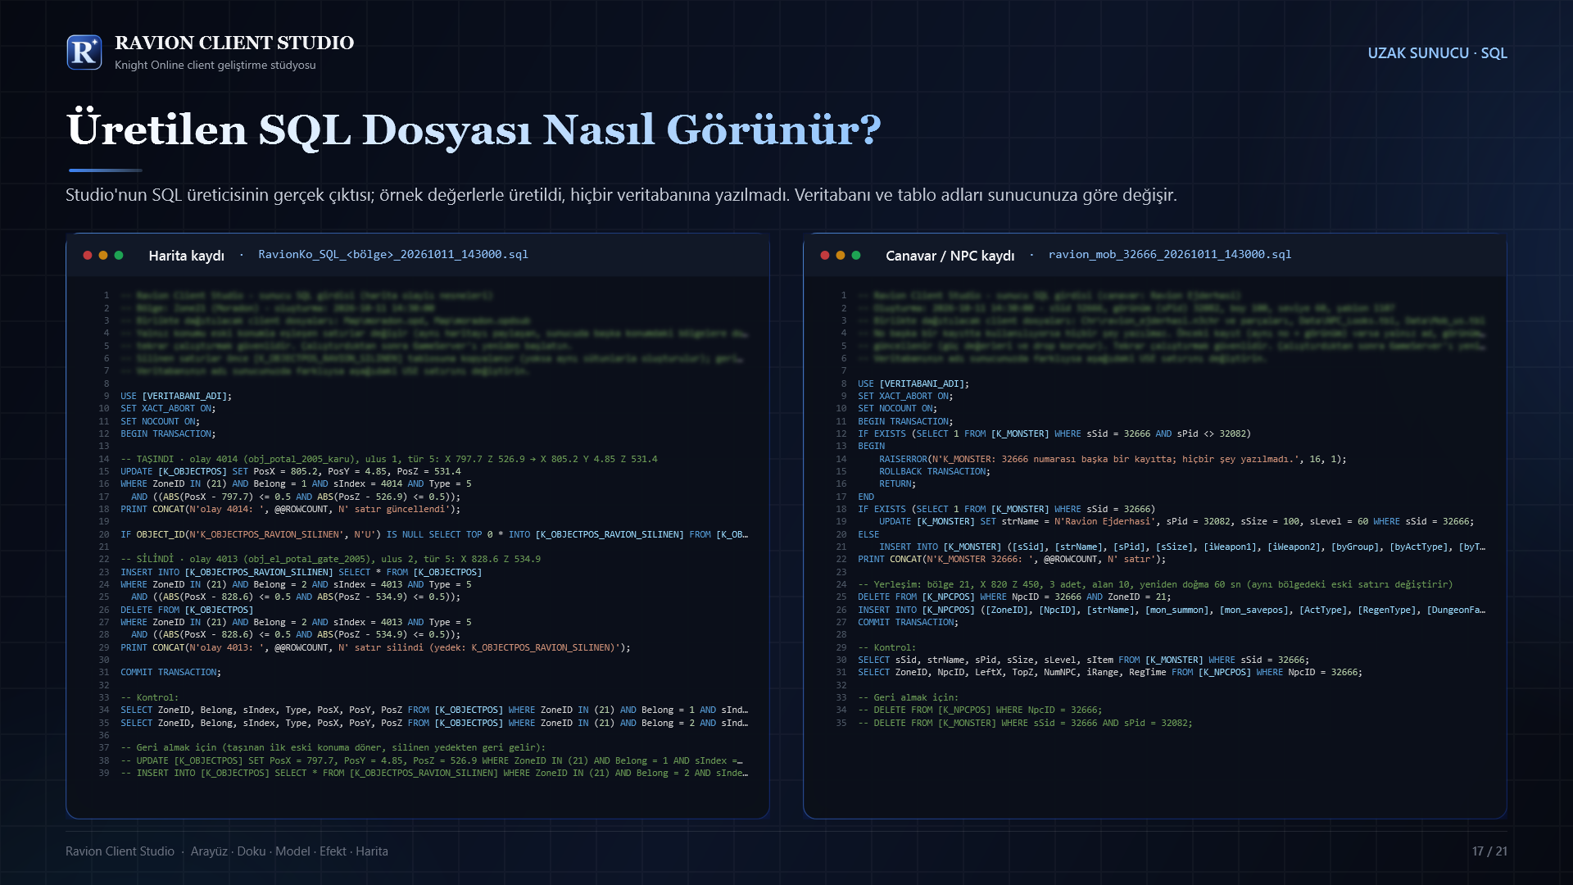Viewport: 1573px width, 885px height.
Task: Click the green dot in Canavar / NPC kaydı window
Action: click(856, 256)
